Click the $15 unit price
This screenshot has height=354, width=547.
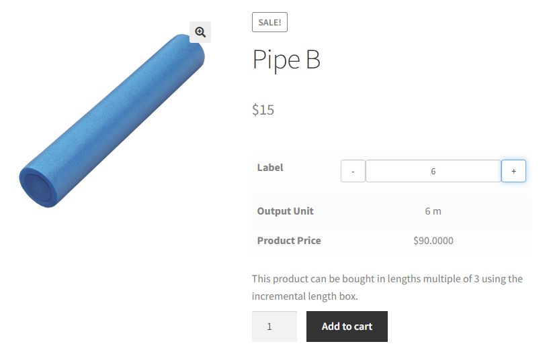tap(263, 110)
